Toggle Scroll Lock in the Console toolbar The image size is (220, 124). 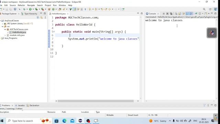[180, 14]
